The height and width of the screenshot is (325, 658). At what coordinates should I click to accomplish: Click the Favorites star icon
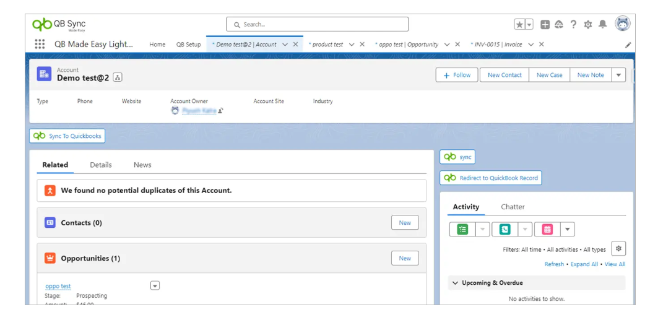[519, 25]
